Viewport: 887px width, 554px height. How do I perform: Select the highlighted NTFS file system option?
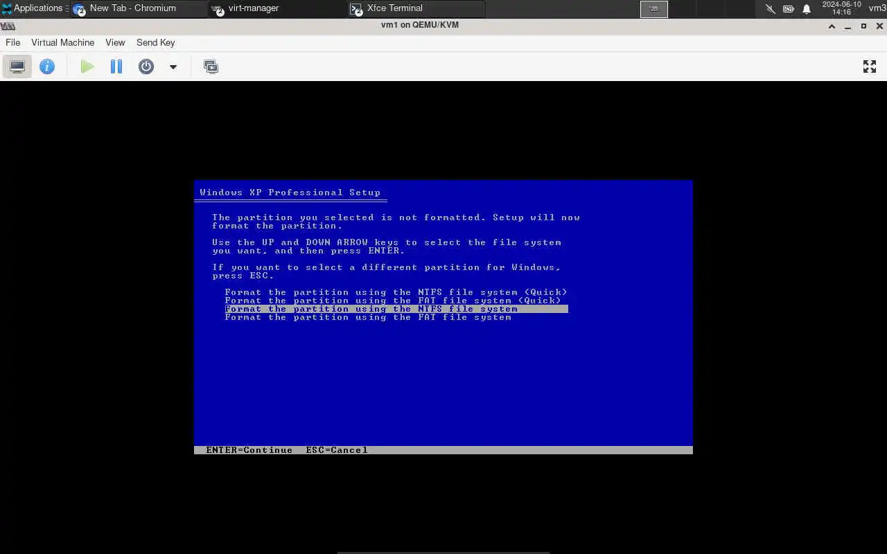tap(396, 309)
